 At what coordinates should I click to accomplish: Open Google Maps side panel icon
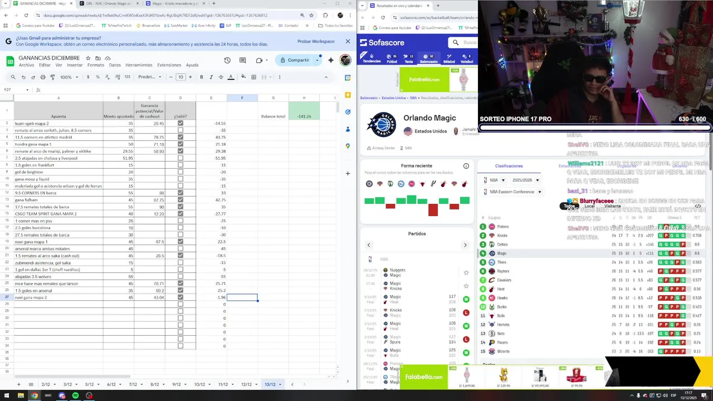coord(348,146)
